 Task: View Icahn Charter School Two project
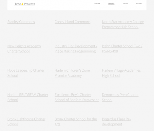click(x=122, y=49)
